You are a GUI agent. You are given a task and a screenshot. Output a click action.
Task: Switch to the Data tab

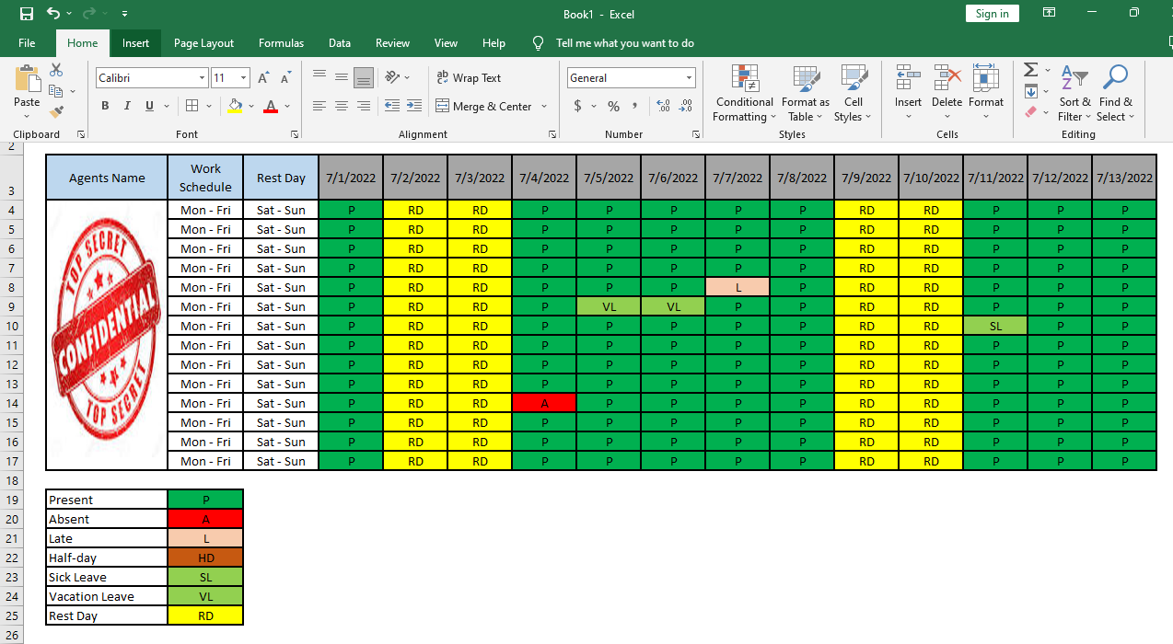(x=340, y=43)
